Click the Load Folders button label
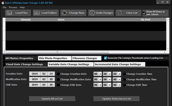This screenshot has width=172, height=106. [49, 13]
